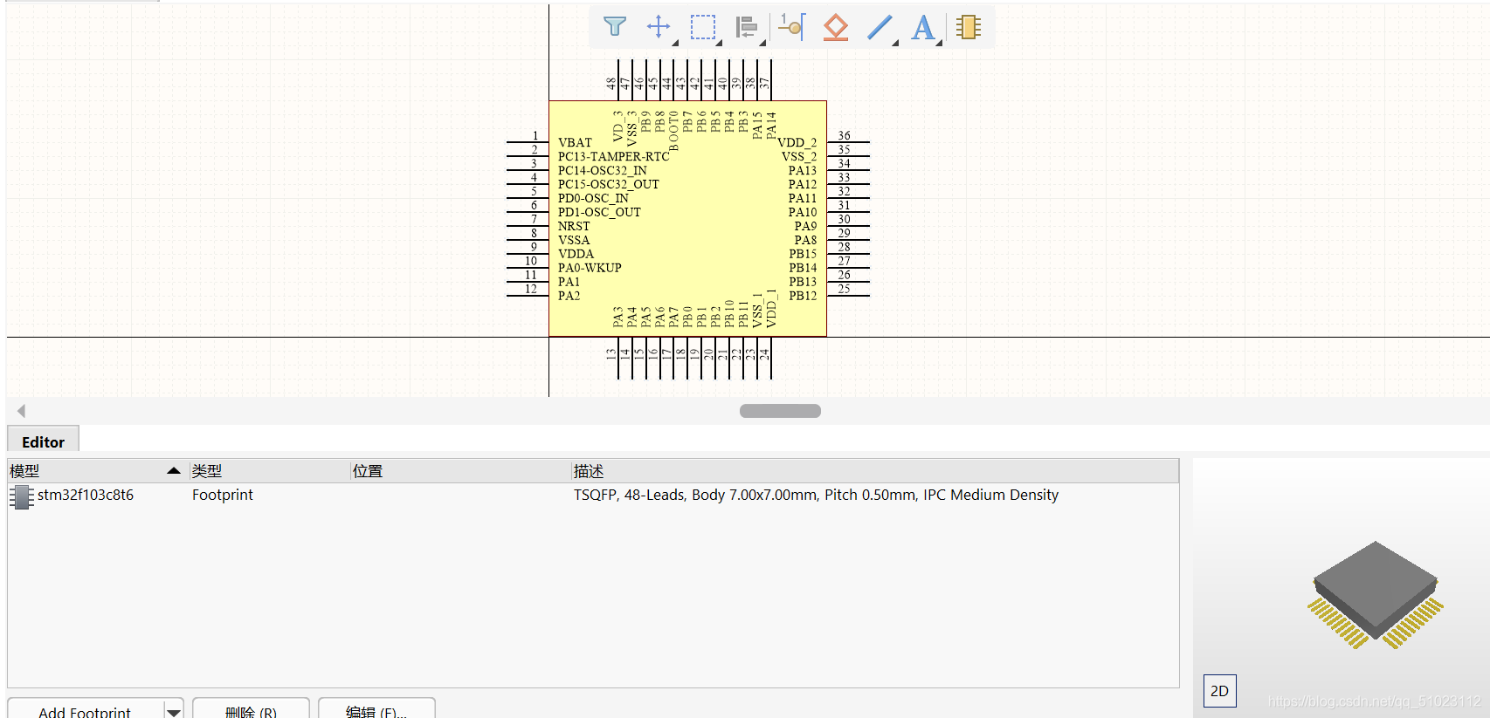Select pin number 25 on the right side

pos(844,289)
